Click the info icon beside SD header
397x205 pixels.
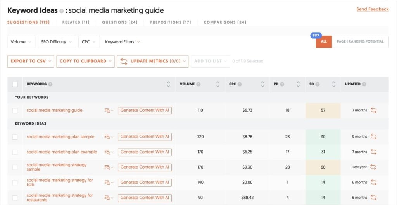click(x=318, y=84)
